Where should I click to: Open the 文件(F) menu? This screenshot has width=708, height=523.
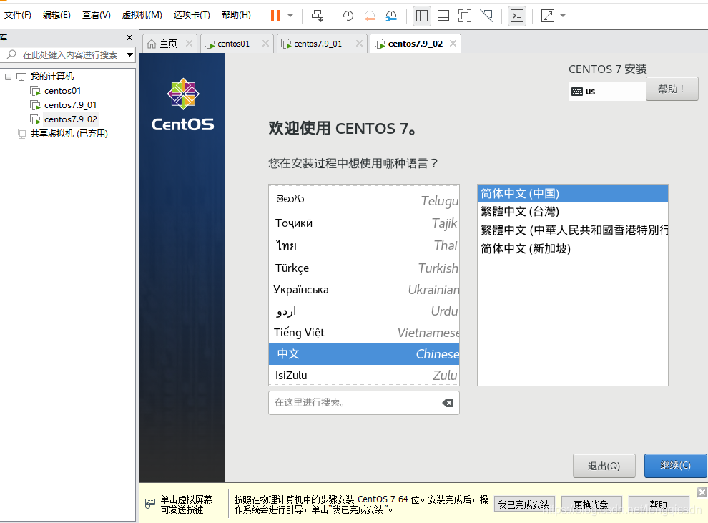[x=18, y=15]
